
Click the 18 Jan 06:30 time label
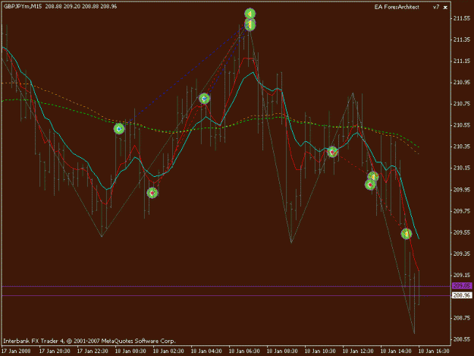point(244,351)
